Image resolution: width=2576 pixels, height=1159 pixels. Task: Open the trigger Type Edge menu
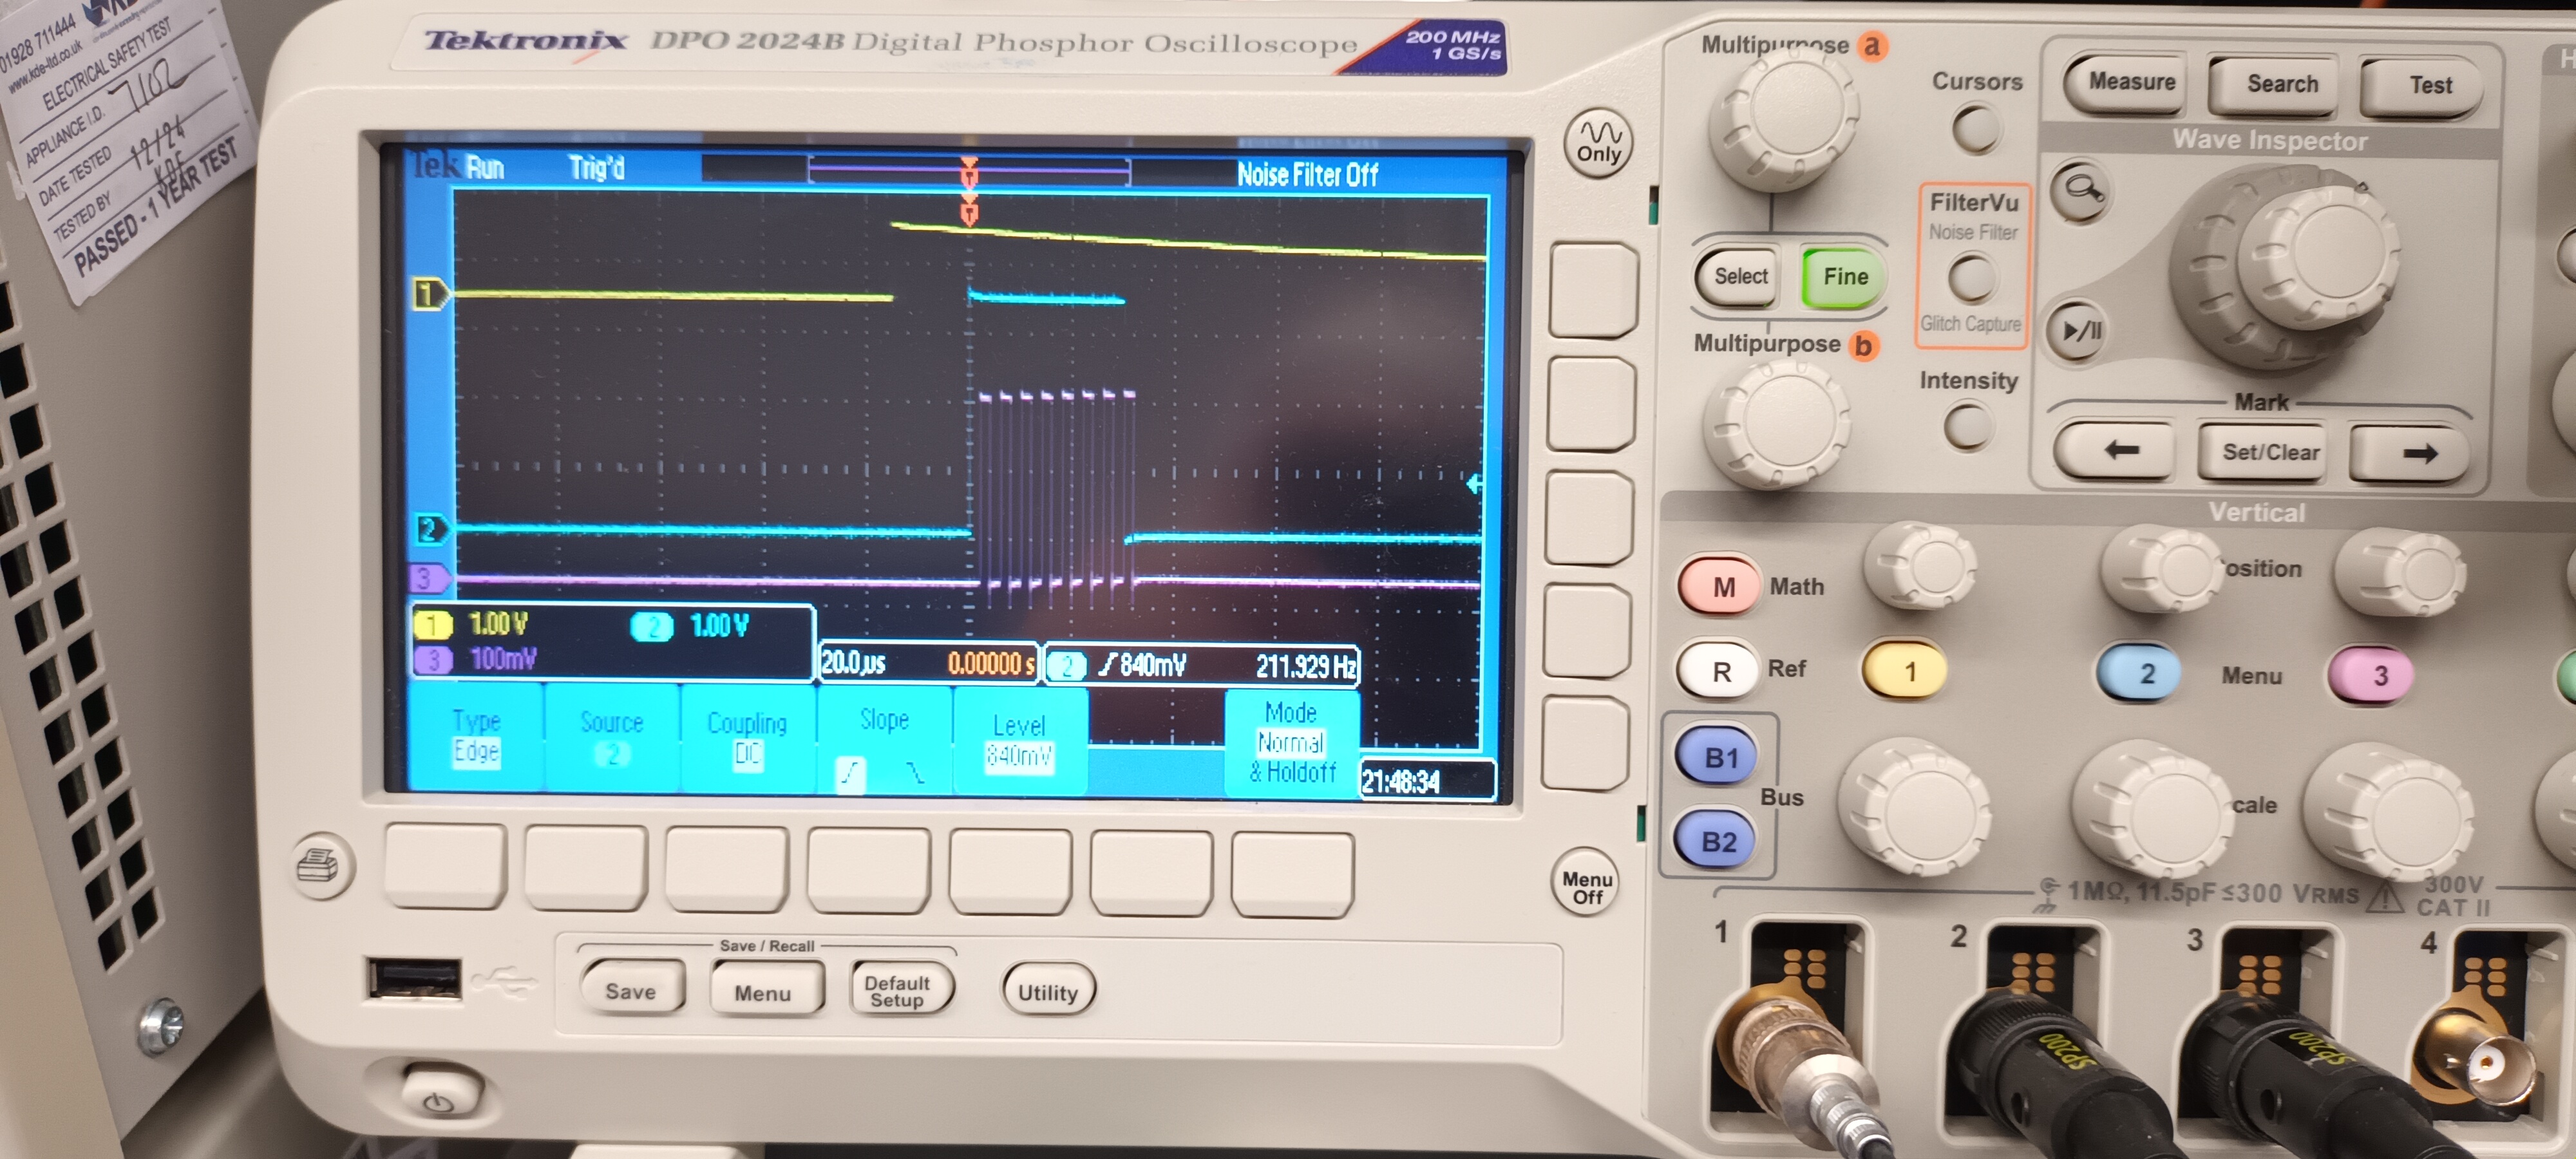(476, 737)
